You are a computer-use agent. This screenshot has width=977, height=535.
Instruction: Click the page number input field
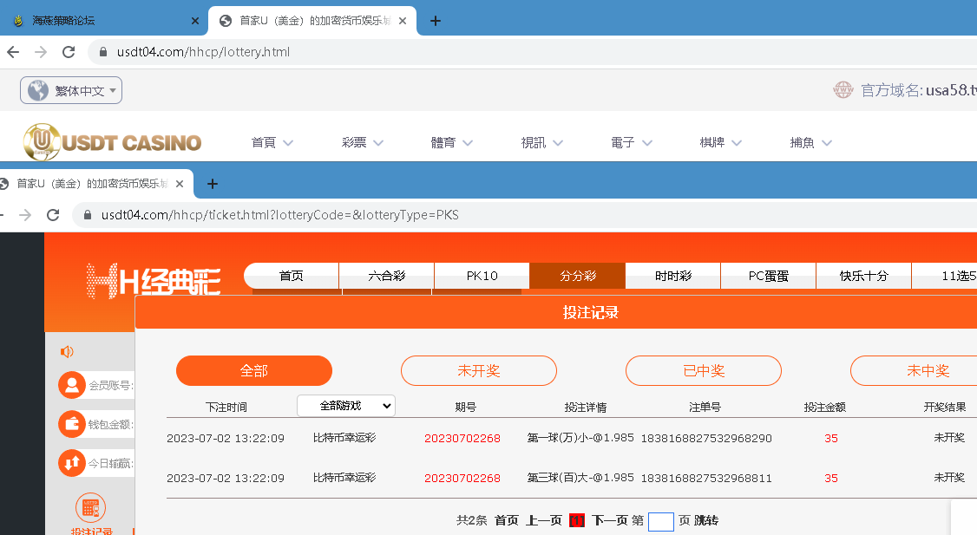(660, 521)
